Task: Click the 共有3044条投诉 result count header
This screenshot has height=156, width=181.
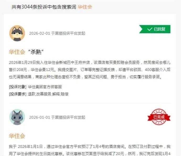Action: [x=44, y=7]
